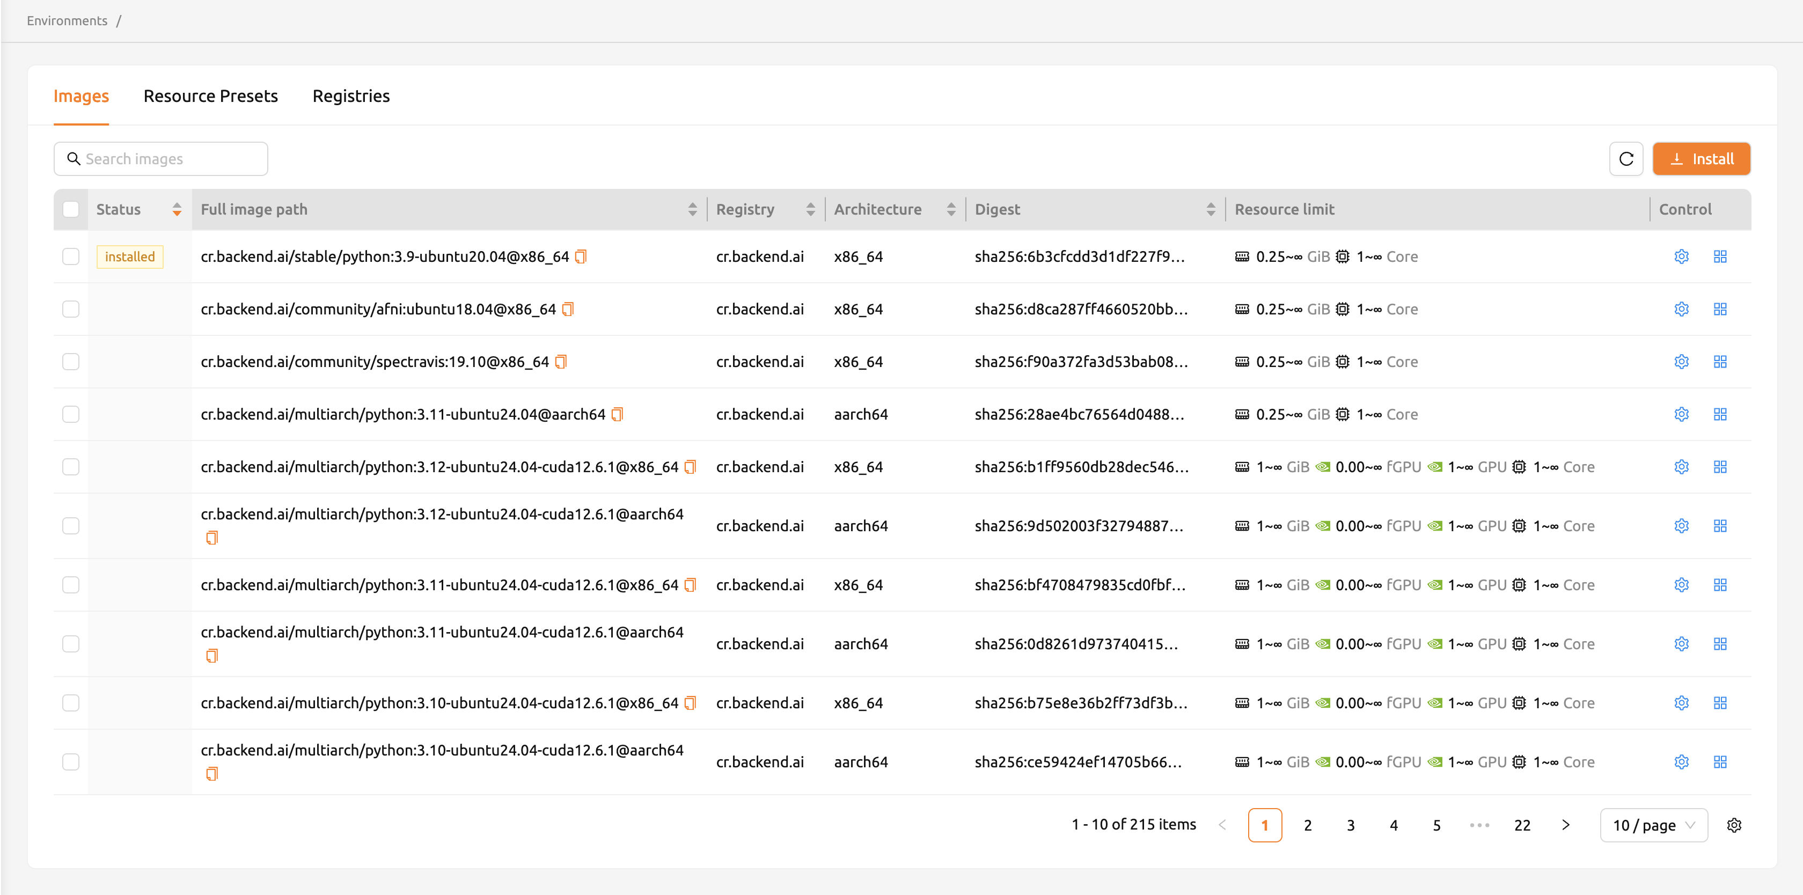
Task: Open table column settings gear near pagination
Action: click(1734, 825)
